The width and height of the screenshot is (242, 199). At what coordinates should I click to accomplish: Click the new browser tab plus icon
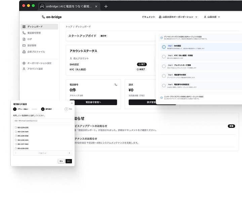[x=106, y=6]
